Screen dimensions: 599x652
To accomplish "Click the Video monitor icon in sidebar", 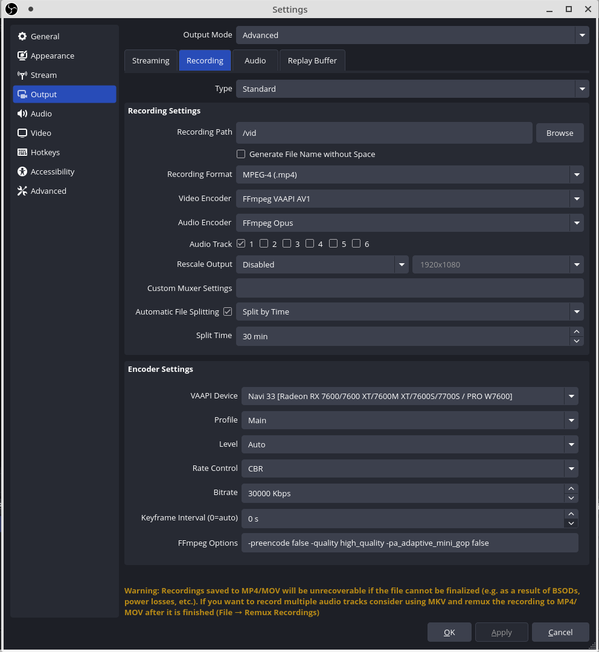I will (22, 133).
